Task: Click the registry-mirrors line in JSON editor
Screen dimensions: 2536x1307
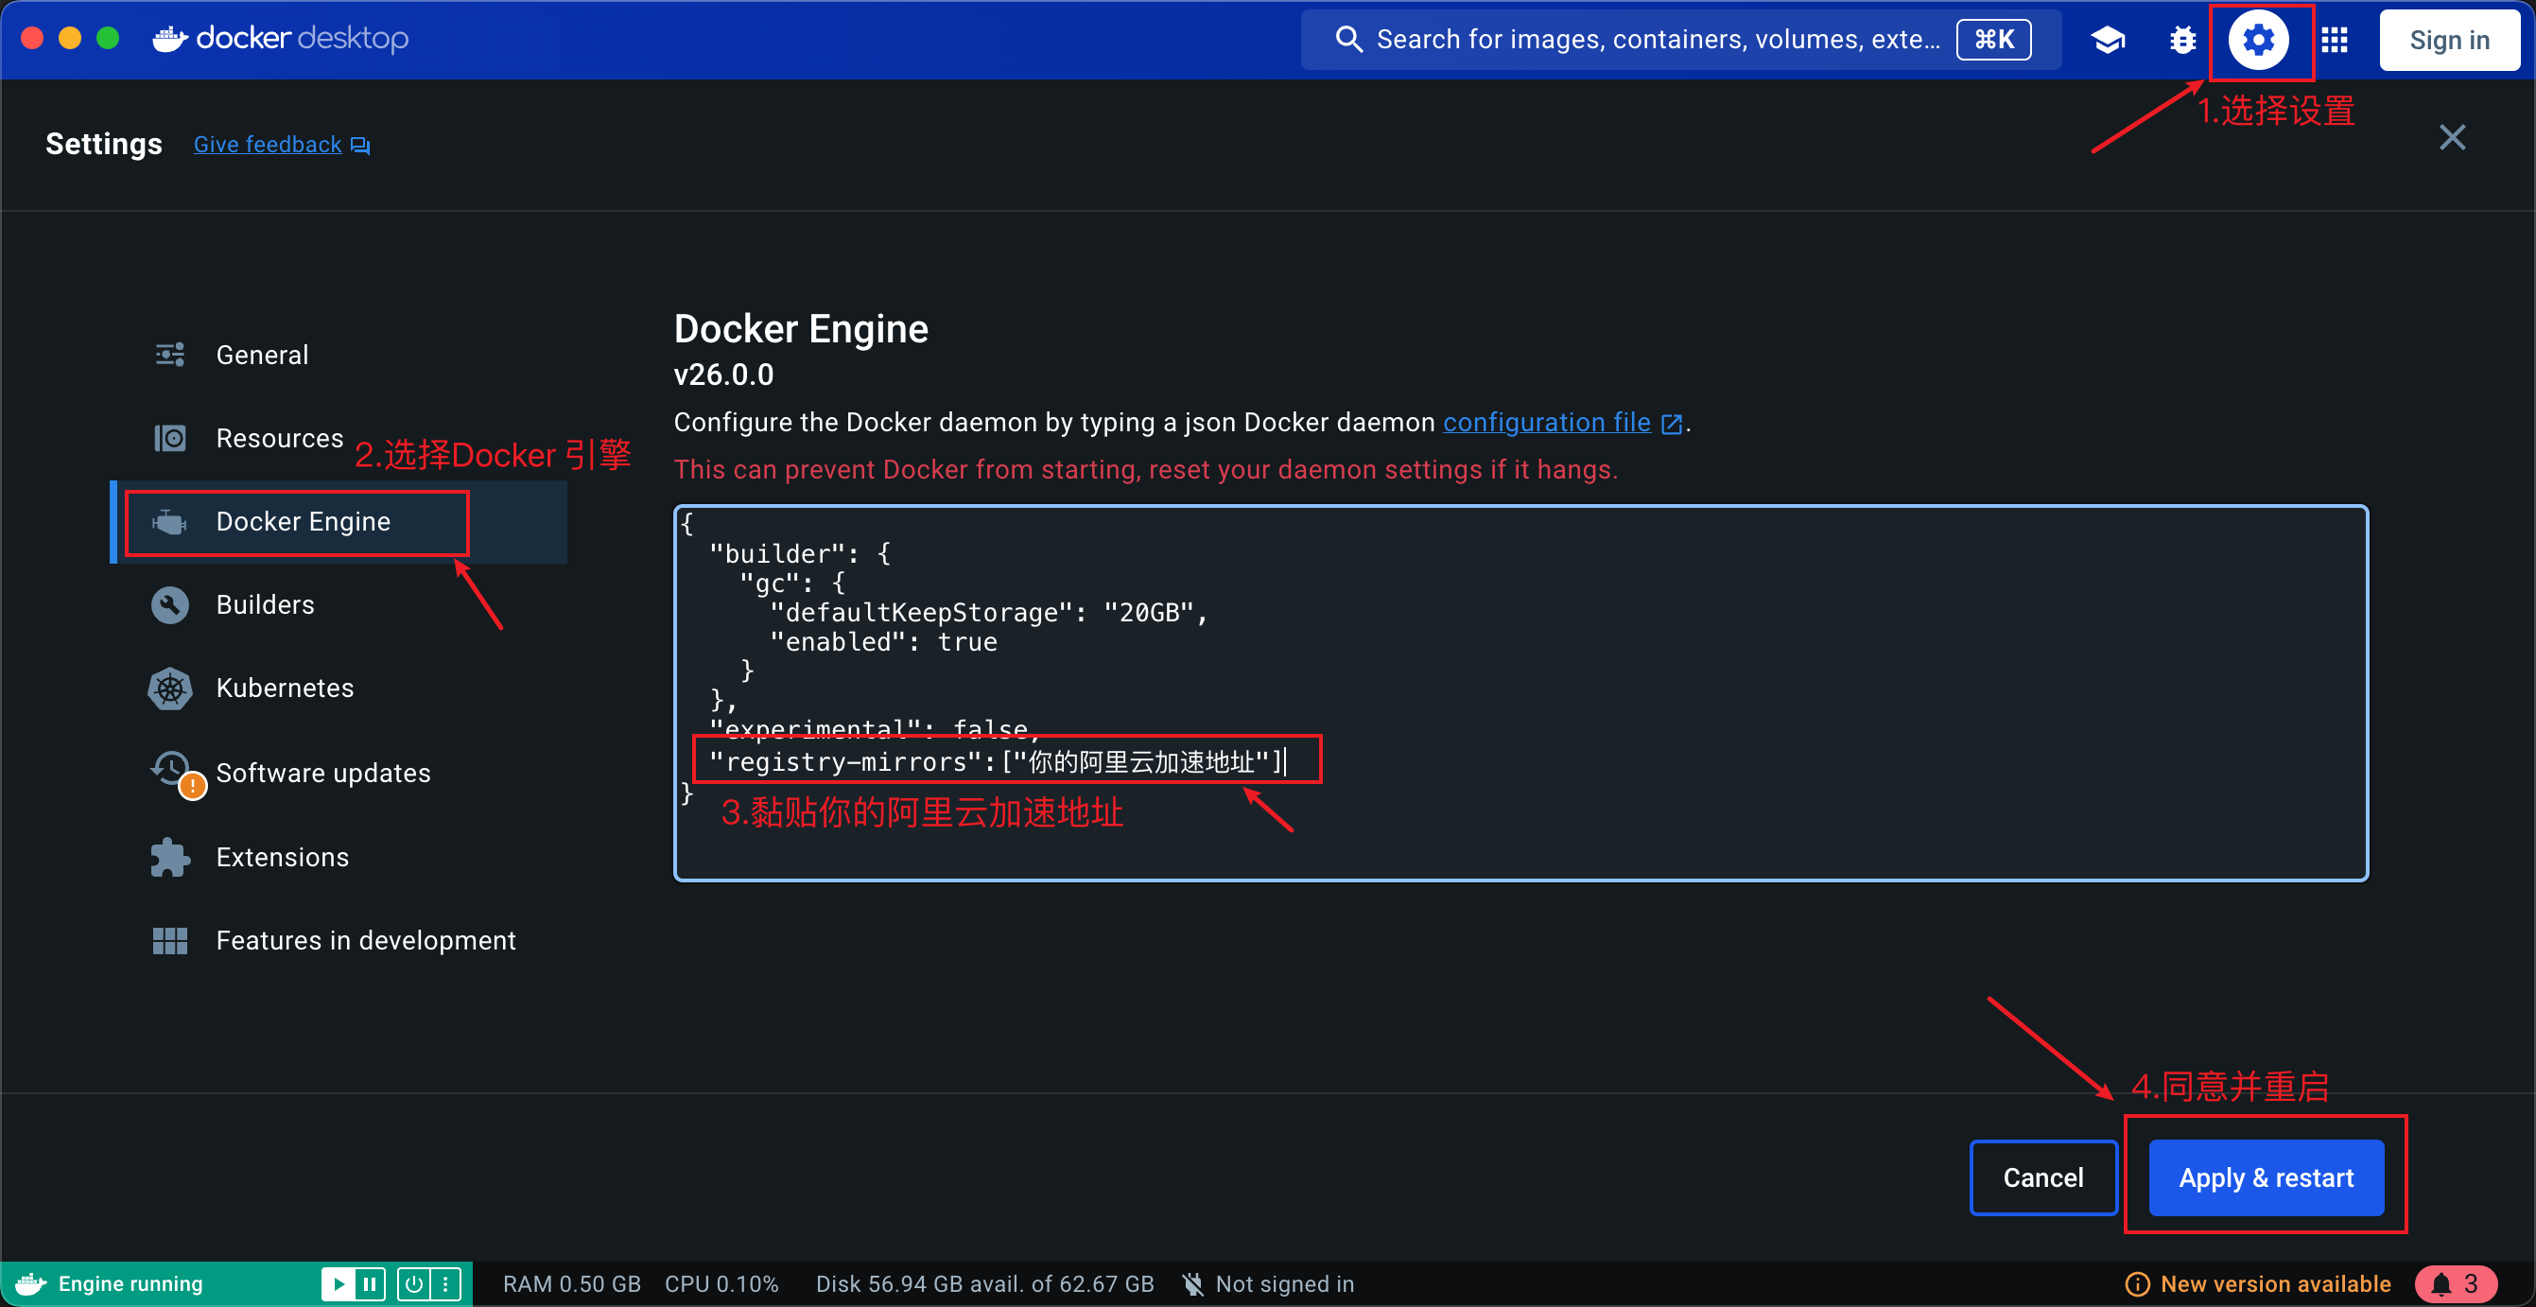Action: coord(998,761)
